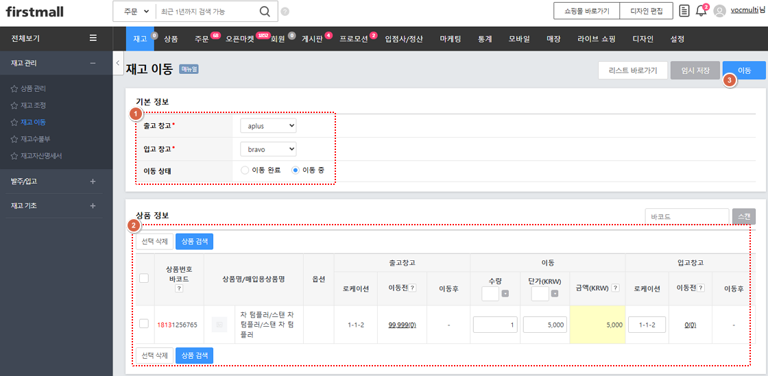Click the 리스트 바로가기 button
The width and height of the screenshot is (768, 376).
633,71
